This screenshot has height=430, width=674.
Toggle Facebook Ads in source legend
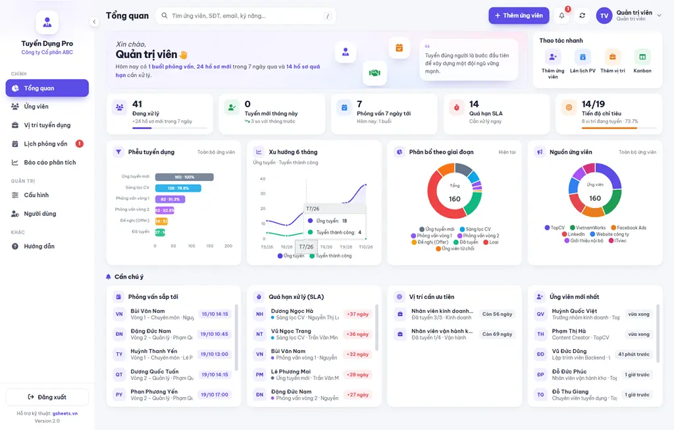[x=629, y=228]
